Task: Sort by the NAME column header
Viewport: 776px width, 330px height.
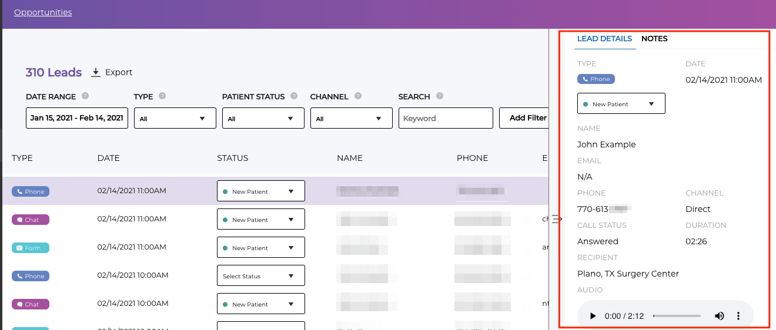Action: point(350,158)
